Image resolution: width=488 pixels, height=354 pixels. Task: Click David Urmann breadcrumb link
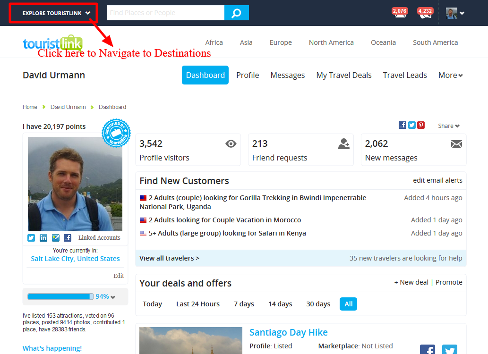click(x=68, y=107)
